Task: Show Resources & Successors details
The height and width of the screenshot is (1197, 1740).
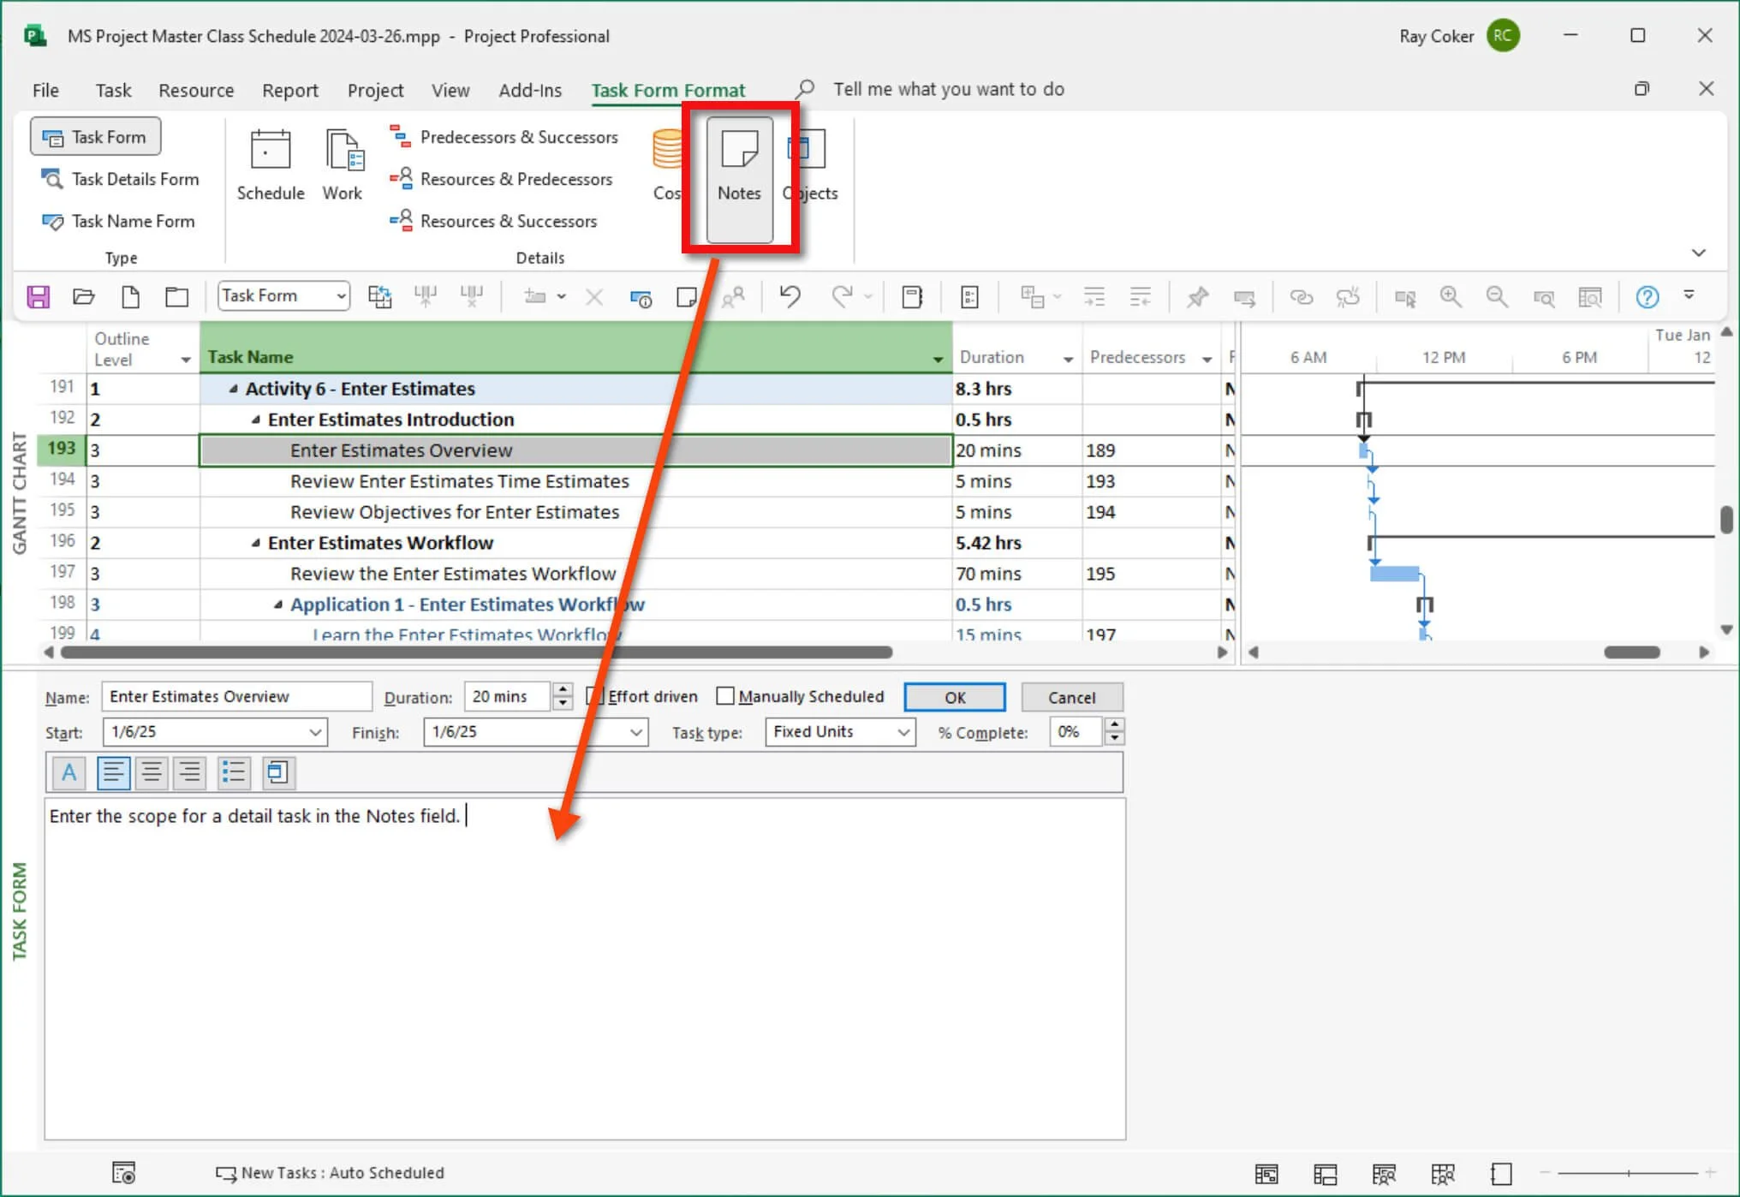Action: 493,221
